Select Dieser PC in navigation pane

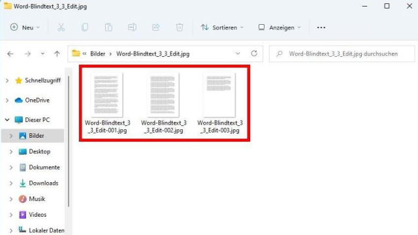click(37, 120)
